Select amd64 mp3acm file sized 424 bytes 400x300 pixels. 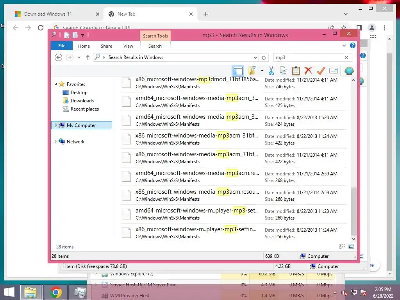234,120
